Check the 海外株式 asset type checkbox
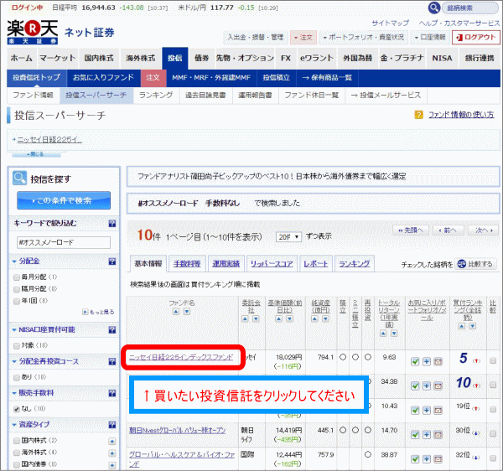 point(17,453)
